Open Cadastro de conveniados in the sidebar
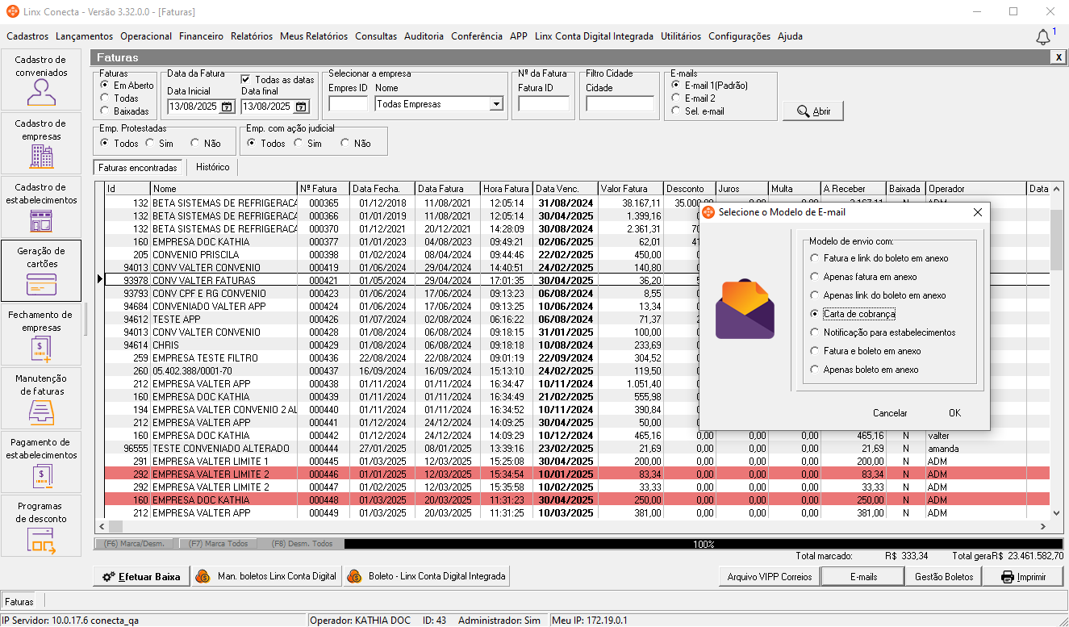Image resolution: width=1069 pixels, height=627 pixels. pos(41,79)
